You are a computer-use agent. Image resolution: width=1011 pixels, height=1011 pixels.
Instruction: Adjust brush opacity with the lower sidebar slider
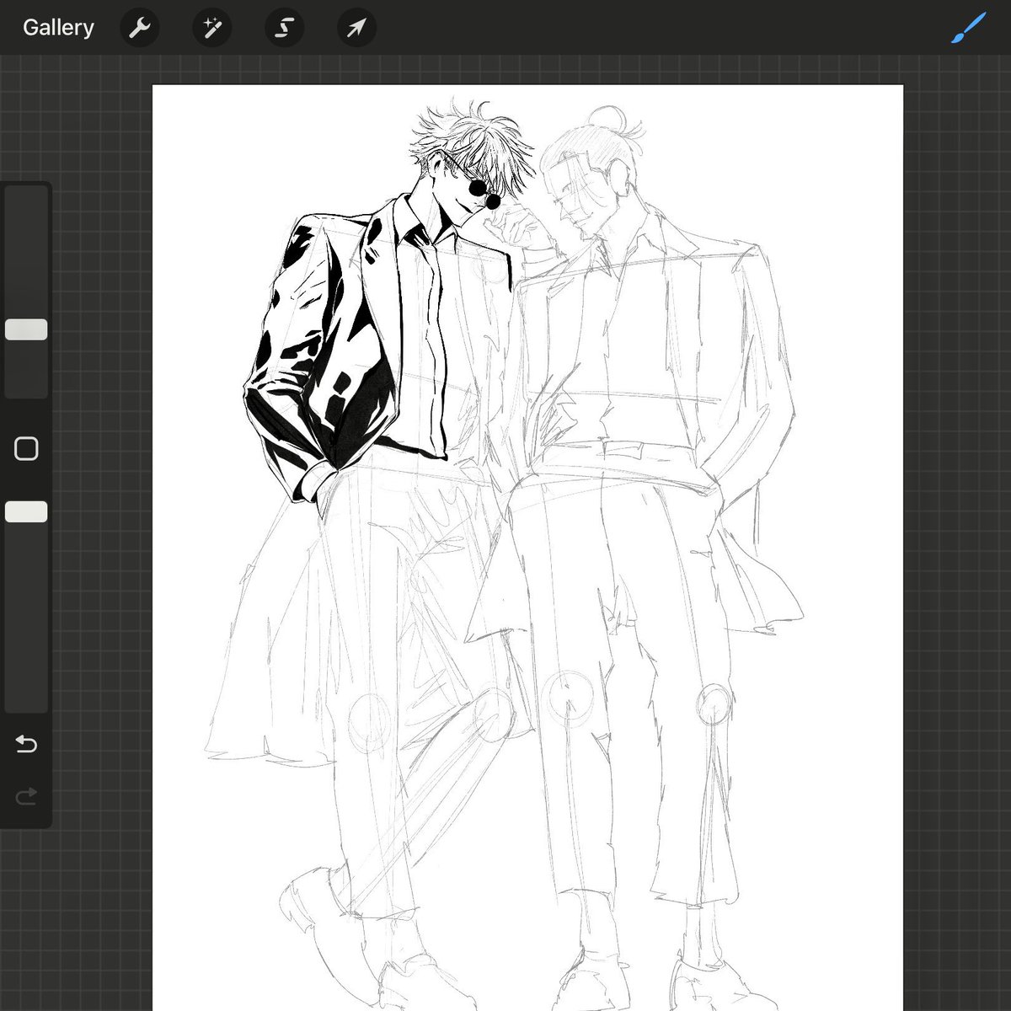click(26, 511)
